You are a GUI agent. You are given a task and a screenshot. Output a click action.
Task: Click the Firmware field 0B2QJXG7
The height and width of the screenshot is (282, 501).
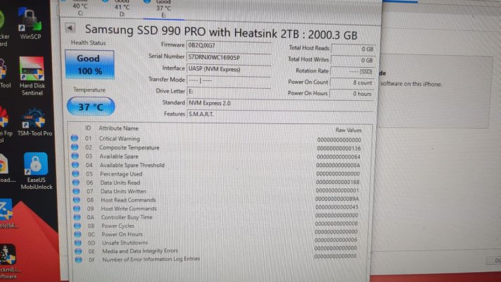tap(229, 45)
